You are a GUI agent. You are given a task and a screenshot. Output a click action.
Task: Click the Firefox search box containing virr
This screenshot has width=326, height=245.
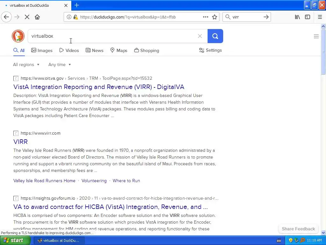(247, 17)
